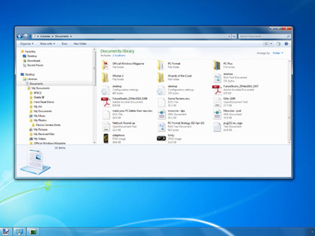The image size is (315, 236).
Task: Open the Share with menu
Action: 47,43
